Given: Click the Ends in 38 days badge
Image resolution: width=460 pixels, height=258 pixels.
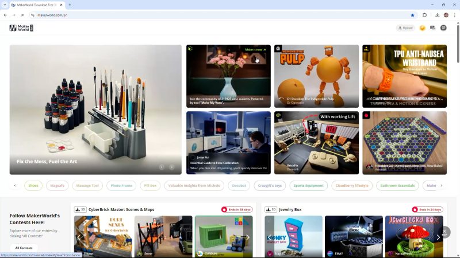Looking at the screenshot, I should click(x=237, y=209).
